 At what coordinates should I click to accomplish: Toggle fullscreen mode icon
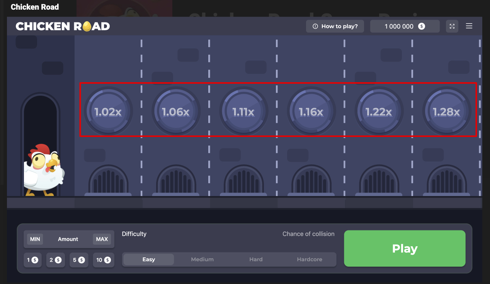(x=452, y=26)
